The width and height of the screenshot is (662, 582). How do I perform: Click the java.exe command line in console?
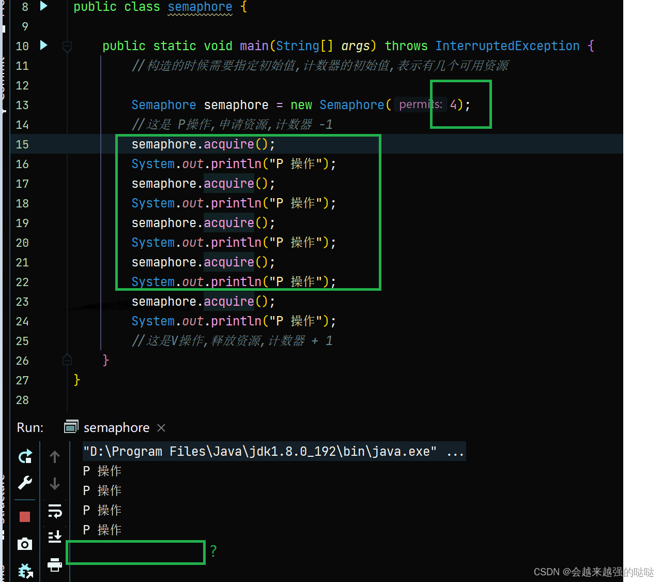pos(274,452)
